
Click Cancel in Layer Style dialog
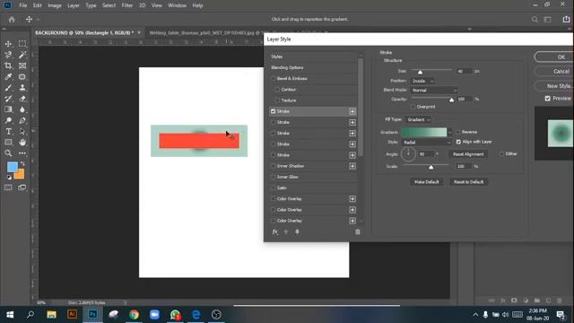554,72
